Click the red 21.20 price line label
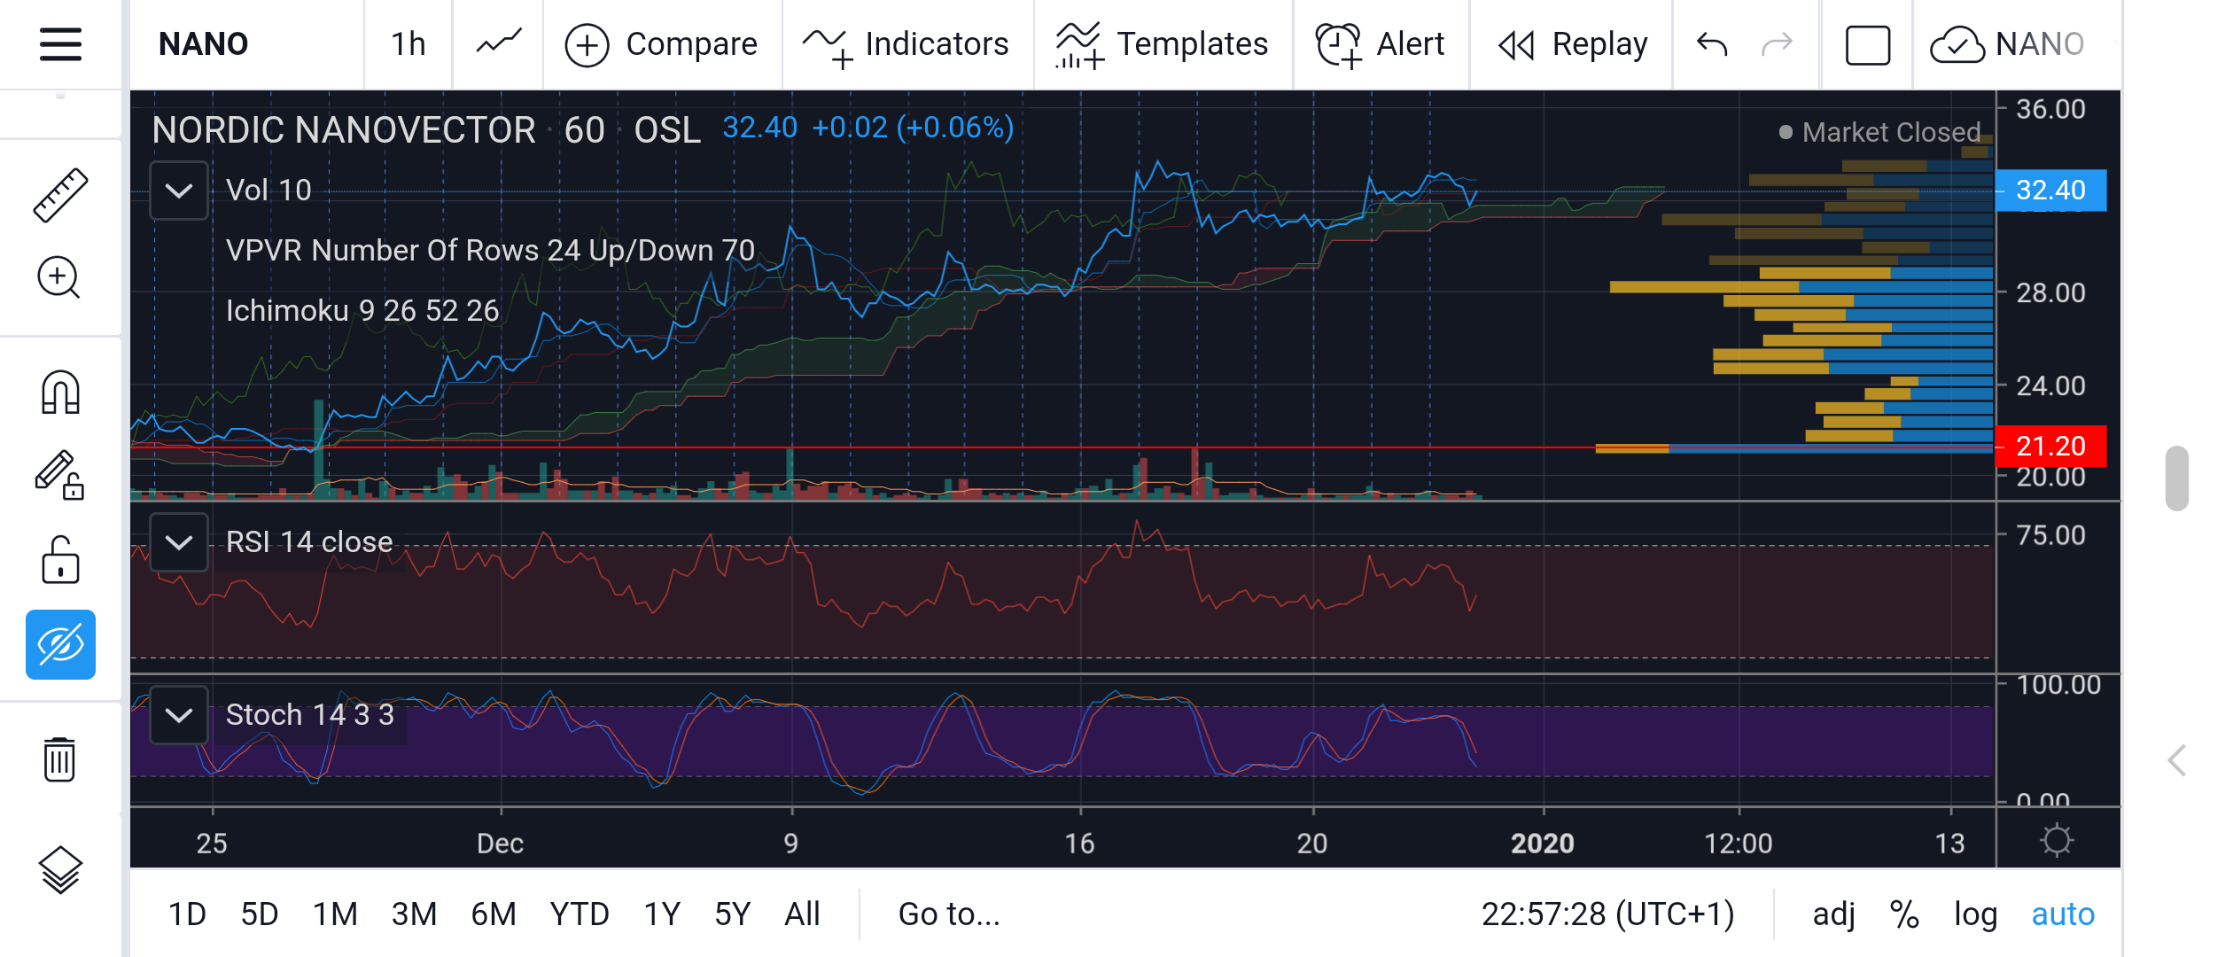Screen dimensions: 2233x957 2050,446
